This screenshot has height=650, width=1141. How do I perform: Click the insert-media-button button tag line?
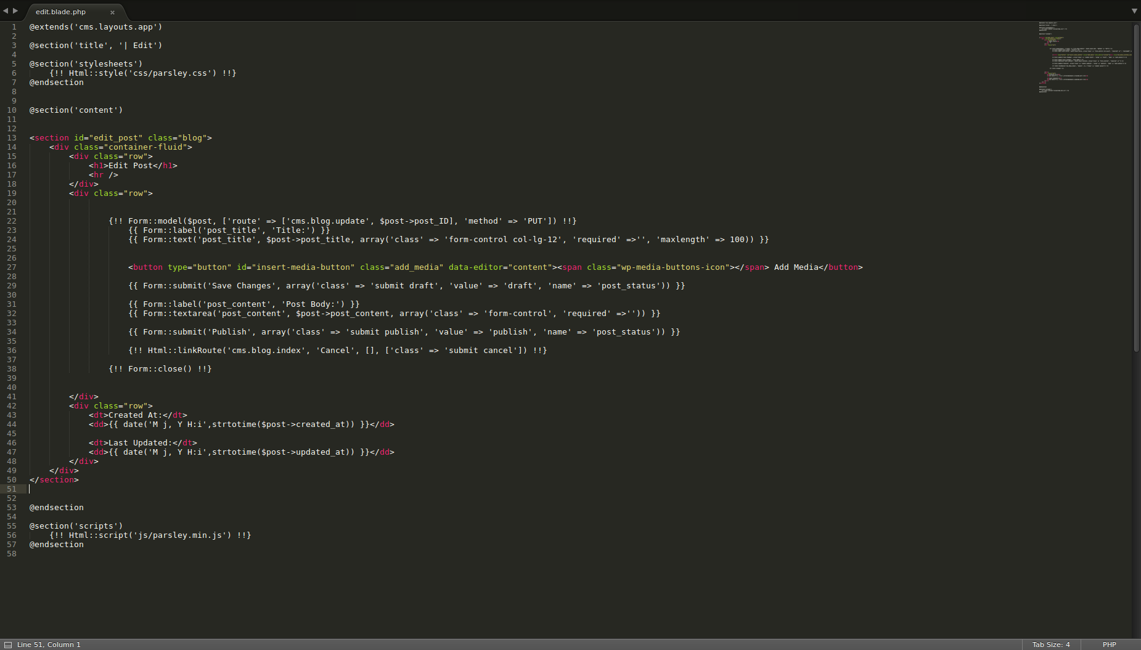pos(496,267)
